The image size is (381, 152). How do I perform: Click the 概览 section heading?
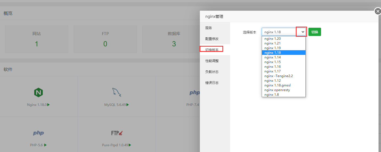tap(8, 13)
